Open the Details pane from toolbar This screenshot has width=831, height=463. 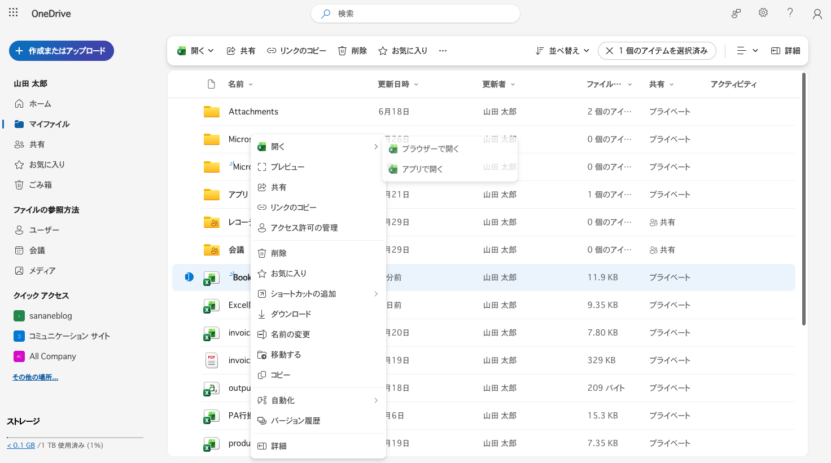tap(785, 51)
